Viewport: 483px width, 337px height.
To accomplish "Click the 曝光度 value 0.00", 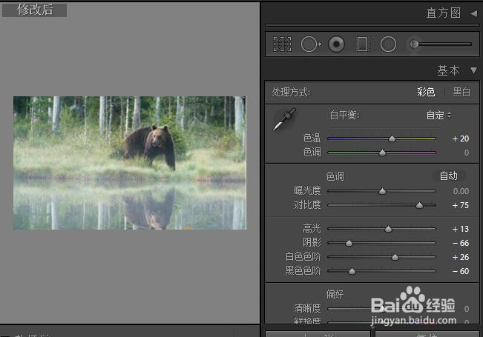I will pyautogui.click(x=461, y=191).
